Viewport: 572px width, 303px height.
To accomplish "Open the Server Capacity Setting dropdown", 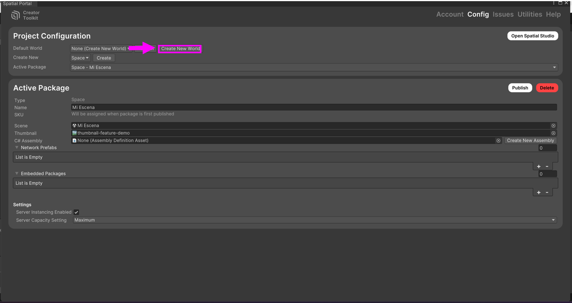I will (315, 220).
